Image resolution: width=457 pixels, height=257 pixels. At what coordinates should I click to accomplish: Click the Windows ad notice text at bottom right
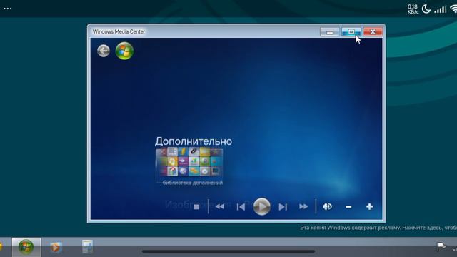pyautogui.click(x=378, y=228)
